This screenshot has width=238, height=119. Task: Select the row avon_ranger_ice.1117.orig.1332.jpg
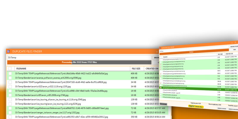point(47,113)
